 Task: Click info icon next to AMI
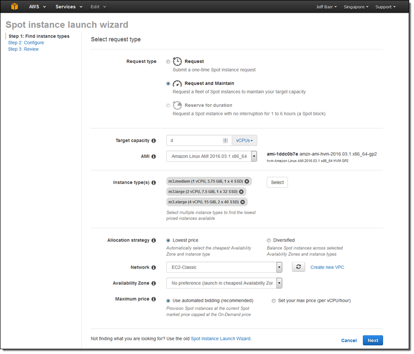coord(154,157)
